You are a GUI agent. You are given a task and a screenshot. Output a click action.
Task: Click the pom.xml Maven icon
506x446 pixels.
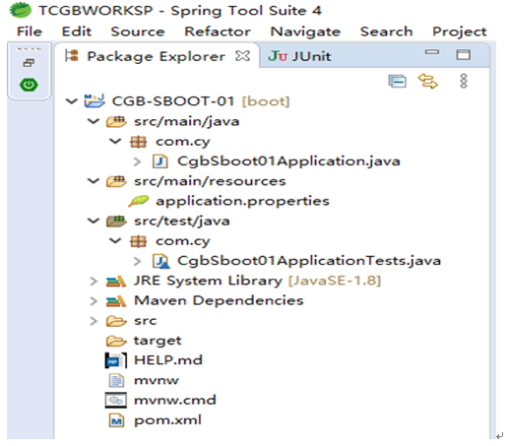tap(116, 420)
